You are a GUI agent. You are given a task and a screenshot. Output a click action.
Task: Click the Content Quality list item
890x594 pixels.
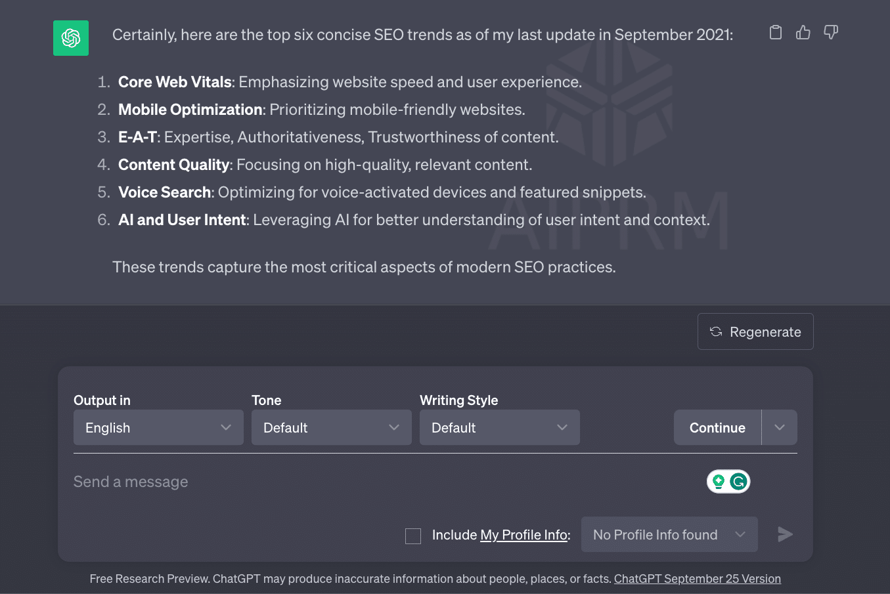coord(325,165)
